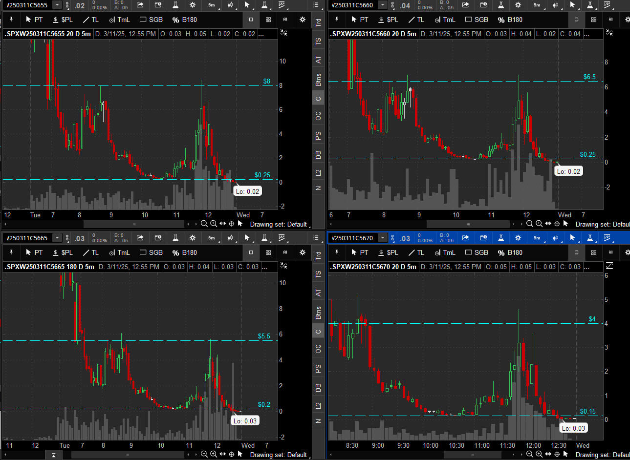630x460 pixels.
Task: Switch C5665 drawing toolbar to grid view
Action: [x=268, y=252]
